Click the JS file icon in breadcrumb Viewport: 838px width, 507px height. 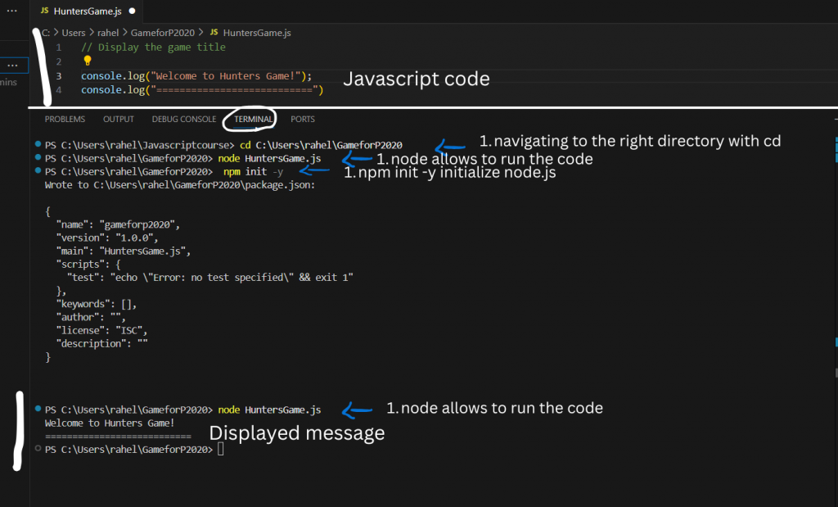214,33
